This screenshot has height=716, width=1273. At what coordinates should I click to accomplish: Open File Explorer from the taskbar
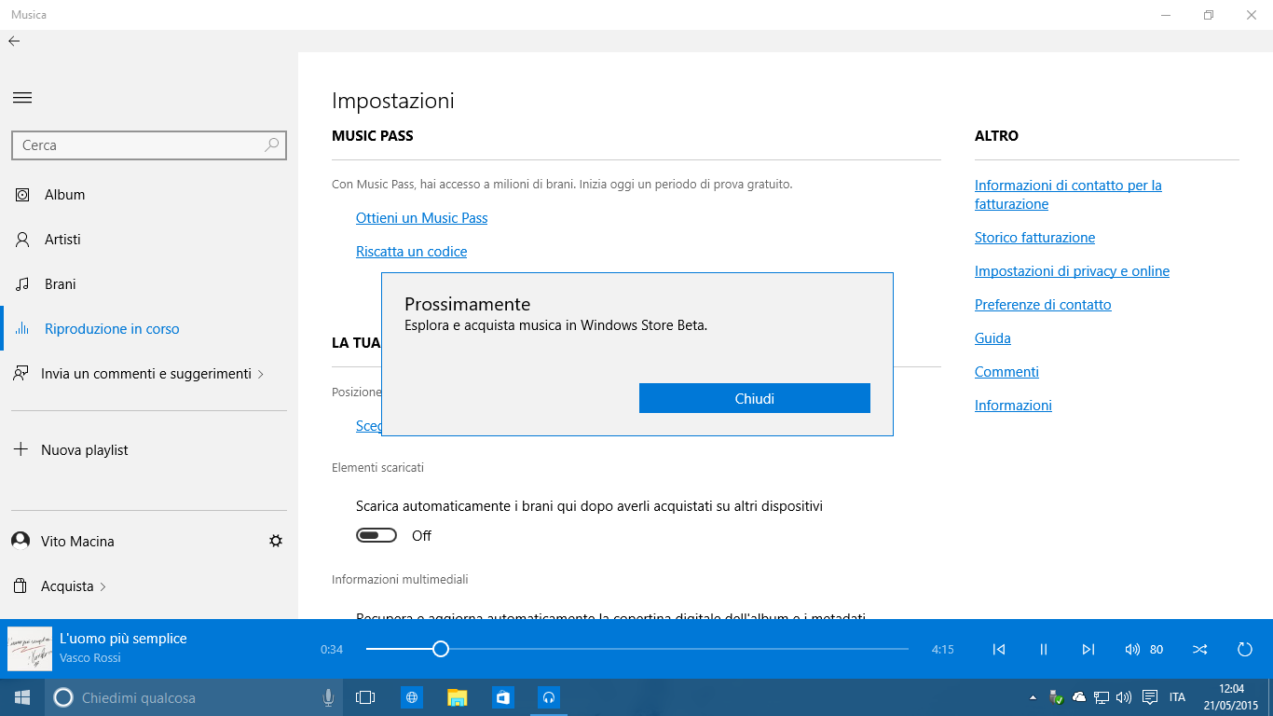[458, 697]
